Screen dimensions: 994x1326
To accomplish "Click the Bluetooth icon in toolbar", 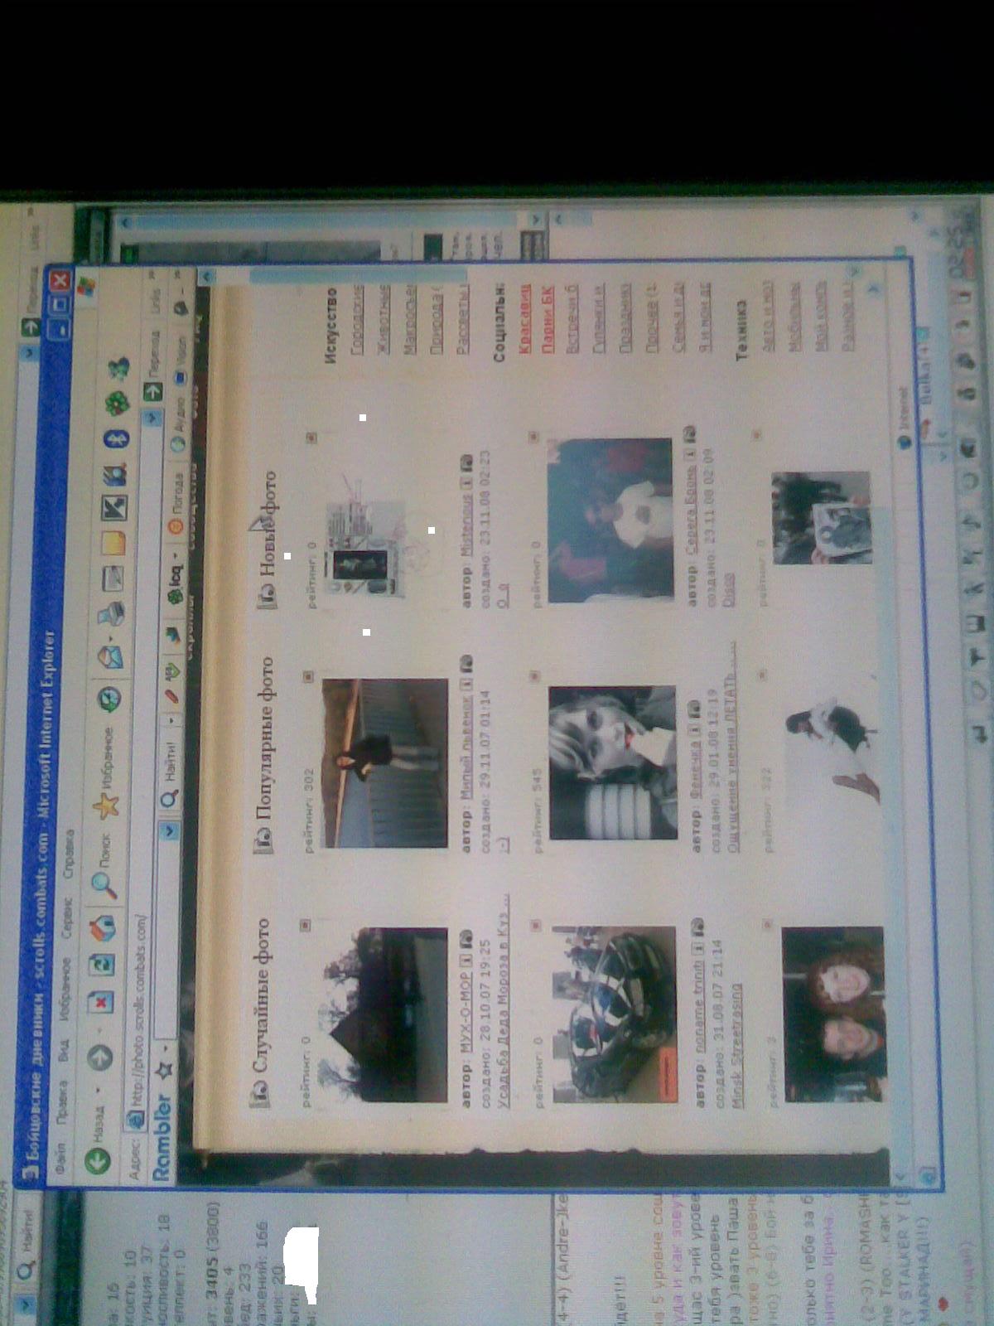I will point(116,439).
